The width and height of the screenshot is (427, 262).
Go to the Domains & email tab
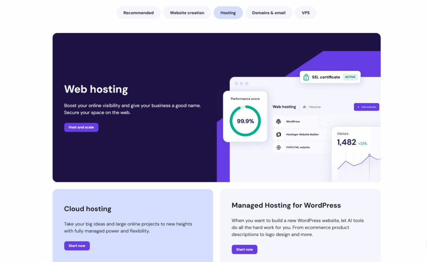(269, 13)
